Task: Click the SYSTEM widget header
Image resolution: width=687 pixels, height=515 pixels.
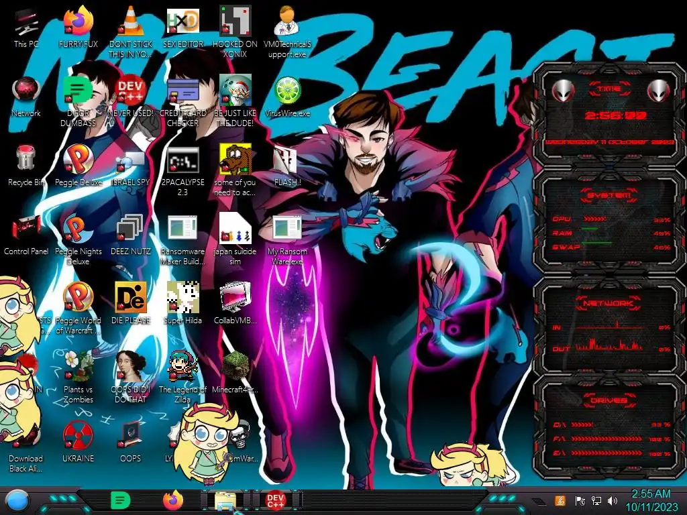Action: click(x=609, y=194)
